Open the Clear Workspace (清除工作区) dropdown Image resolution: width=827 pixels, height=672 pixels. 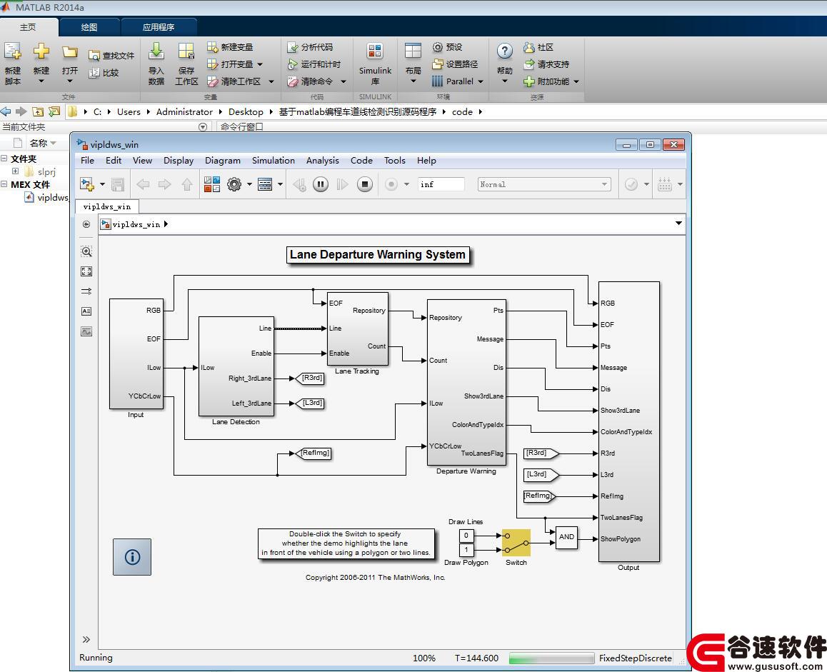coord(271,81)
